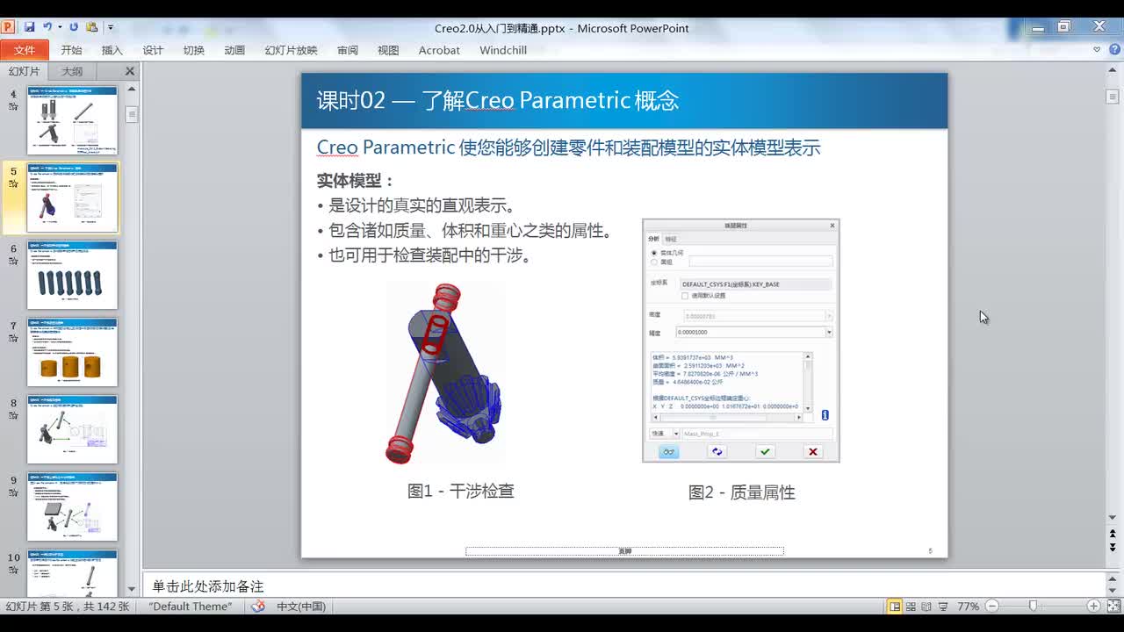
Task: Click the 实体模型 heading text
Action: click(355, 181)
